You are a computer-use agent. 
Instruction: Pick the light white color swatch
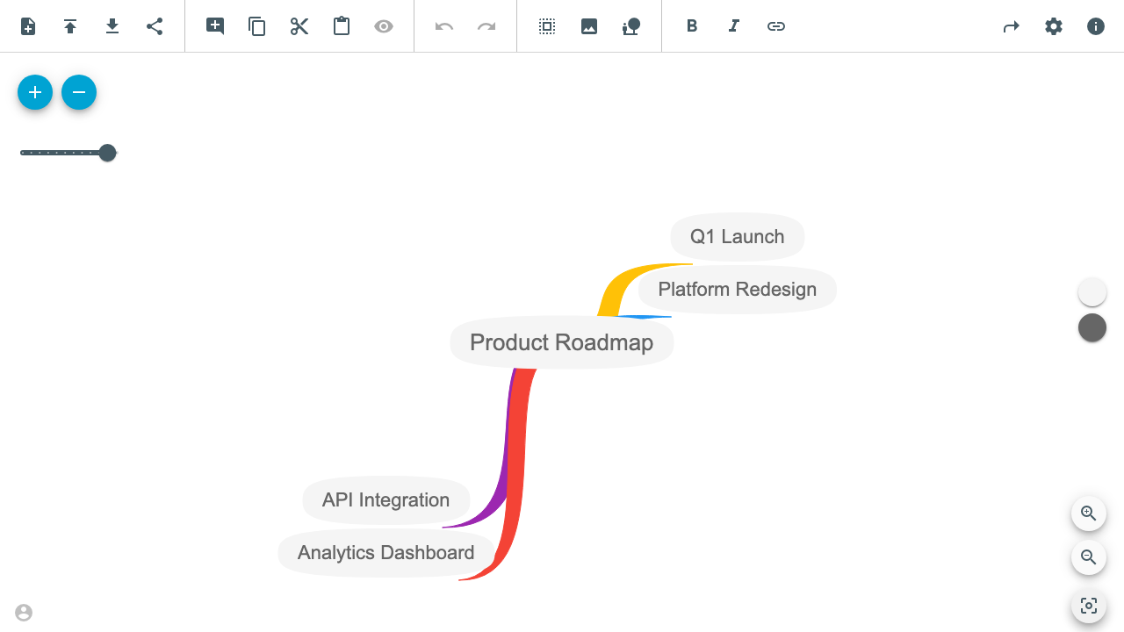1092,292
